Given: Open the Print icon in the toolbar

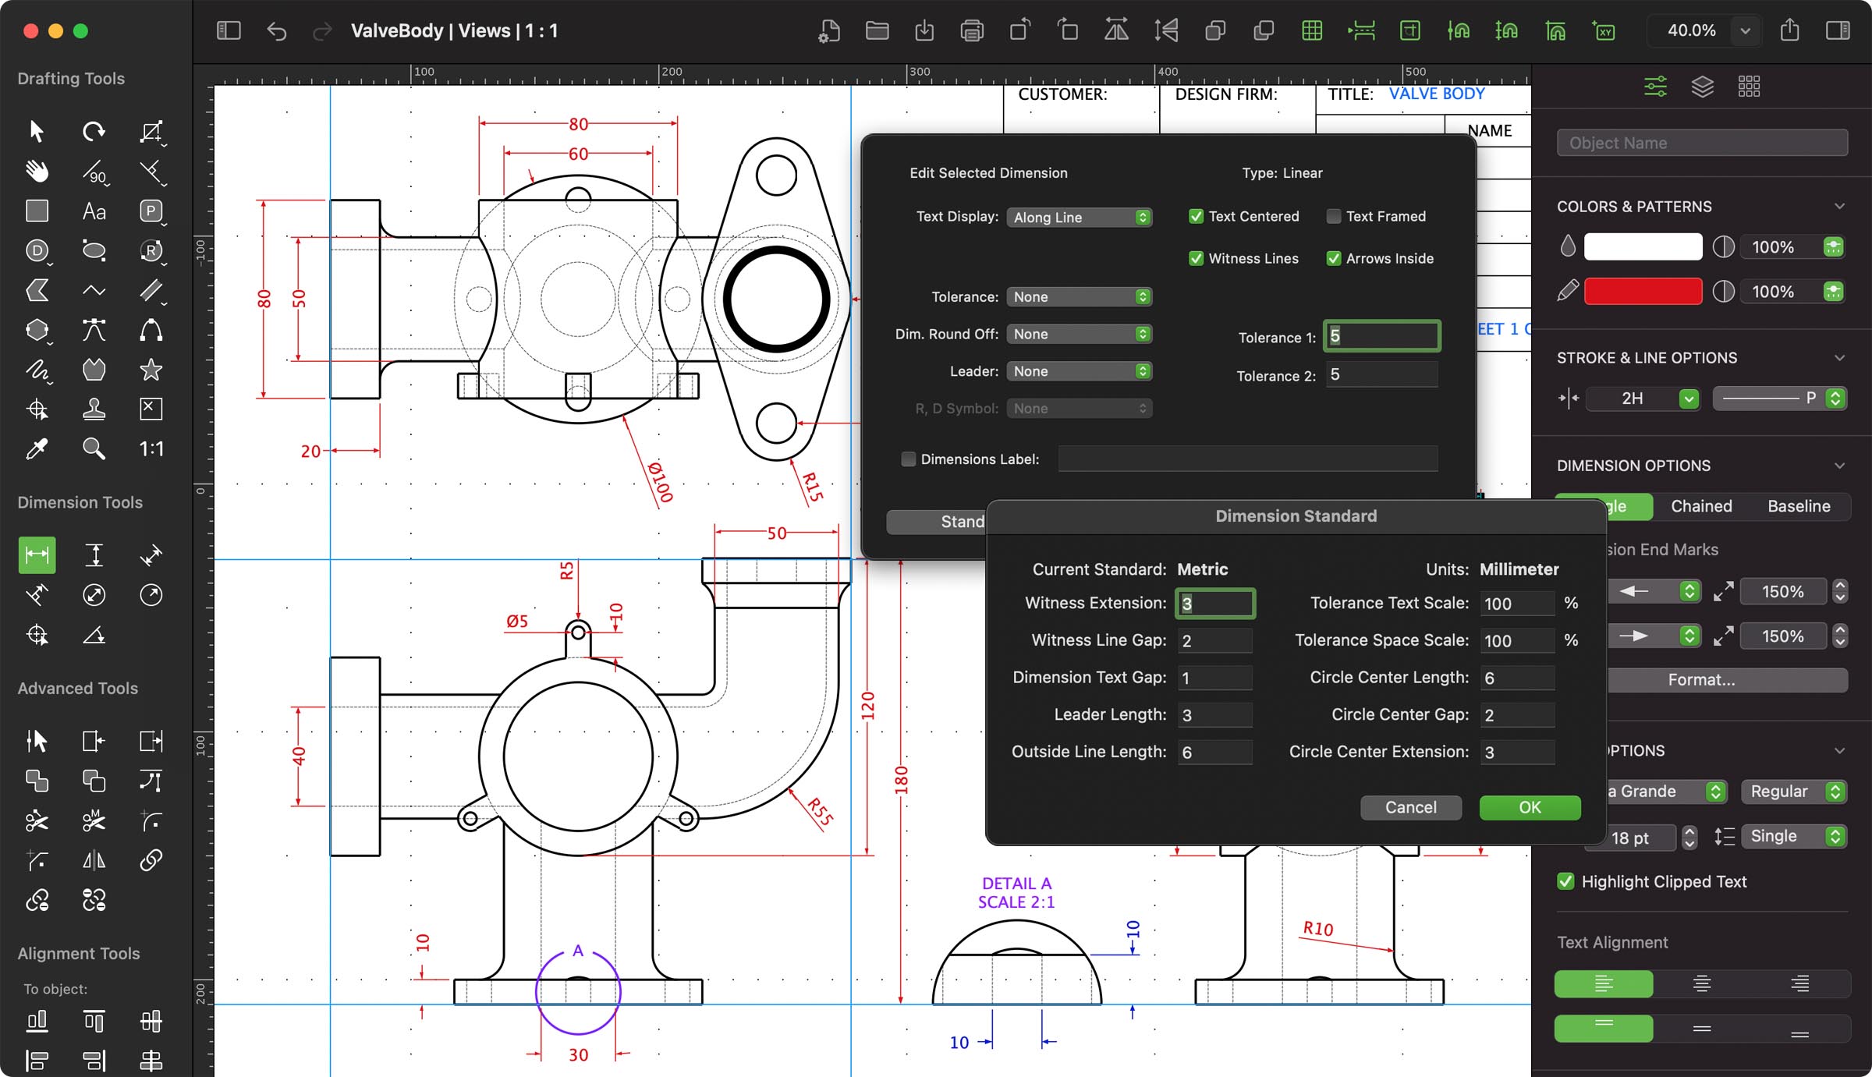Looking at the screenshot, I should pyautogui.click(x=972, y=30).
